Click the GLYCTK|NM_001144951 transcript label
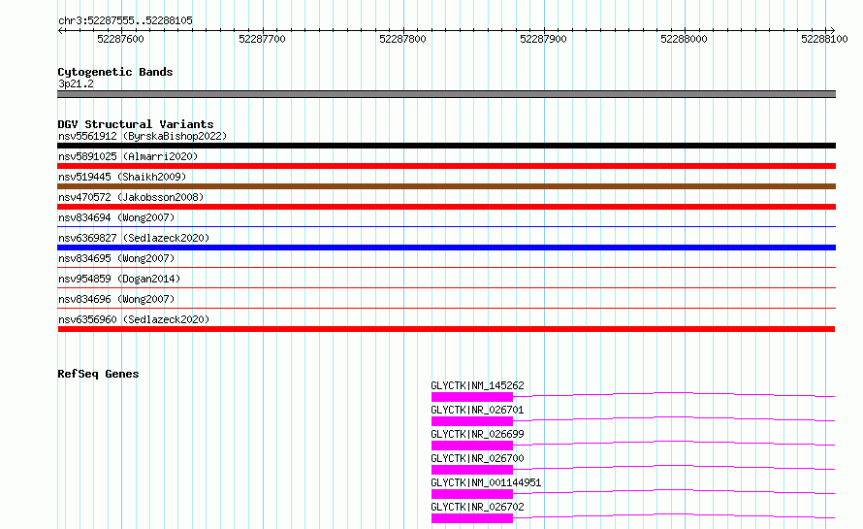This screenshot has height=529, width=863. 486,482
